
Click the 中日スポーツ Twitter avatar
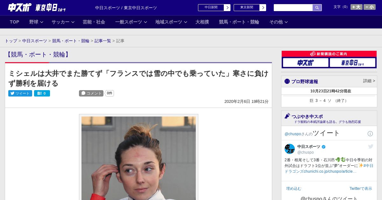(x=290, y=149)
